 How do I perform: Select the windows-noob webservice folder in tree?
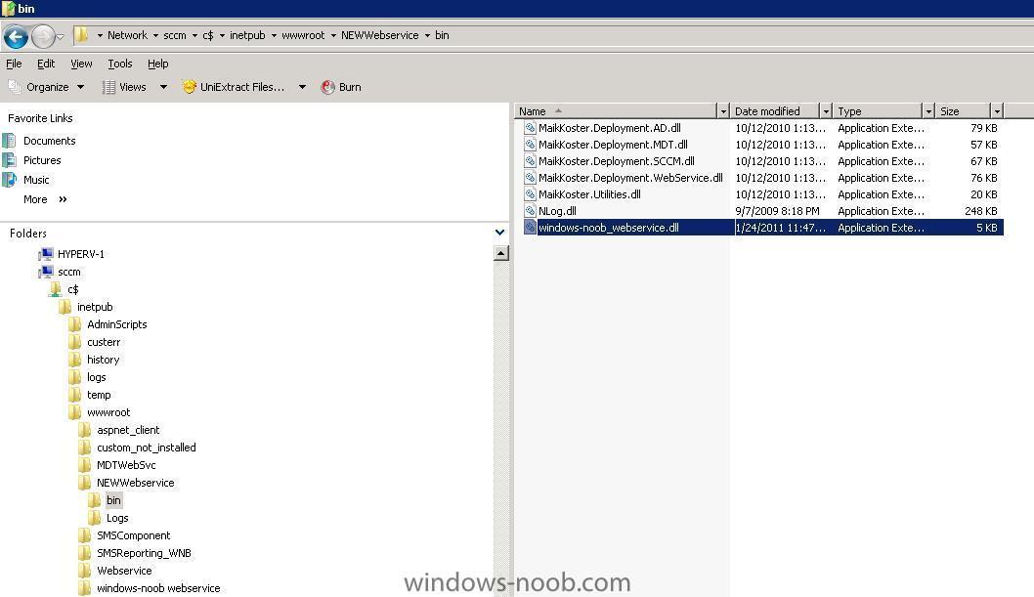click(x=158, y=588)
